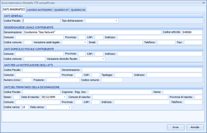Click the Codice comune field under Residenza/Sede Legale

pos(28,42)
